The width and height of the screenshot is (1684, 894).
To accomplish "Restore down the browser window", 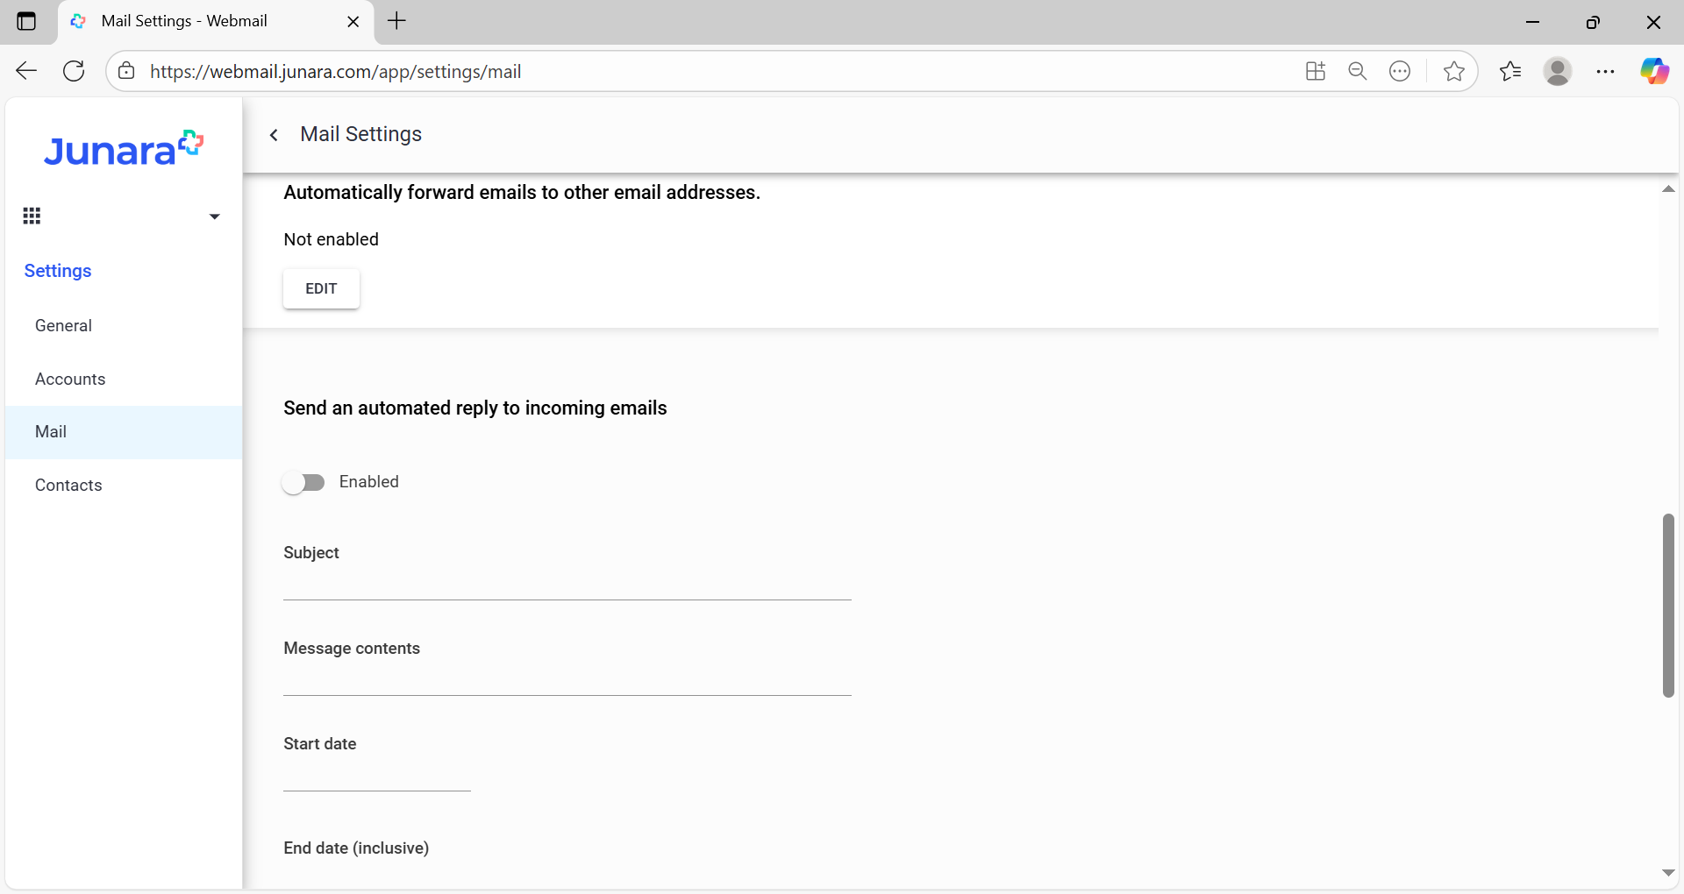I will click(x=1594, y=22).
